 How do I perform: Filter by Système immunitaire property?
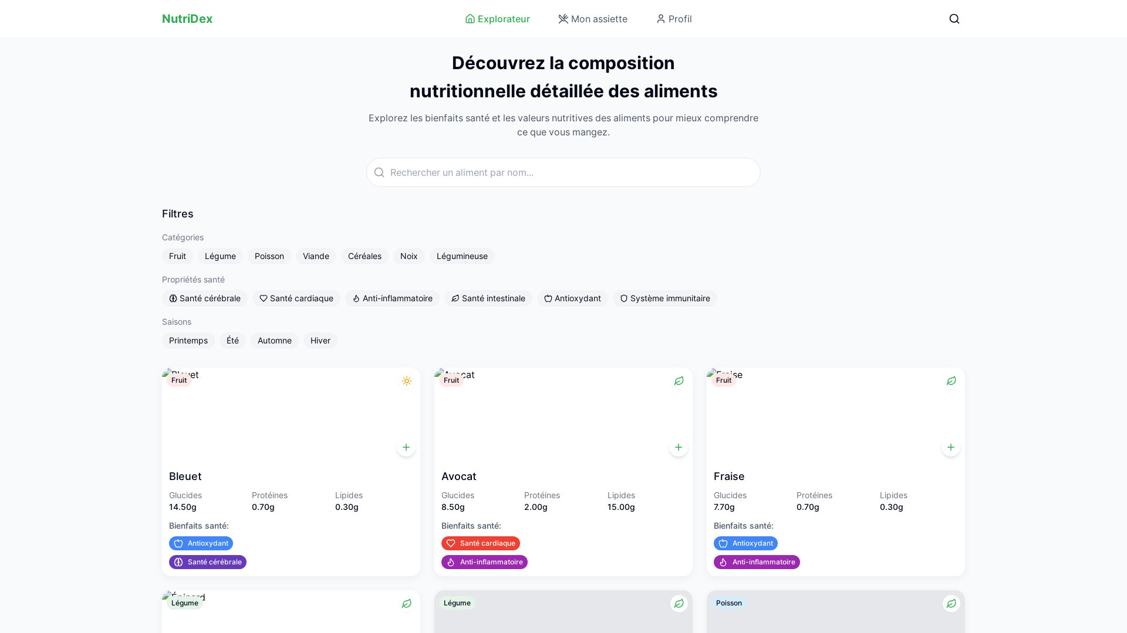pyautogui.click(x=665, y=298)
